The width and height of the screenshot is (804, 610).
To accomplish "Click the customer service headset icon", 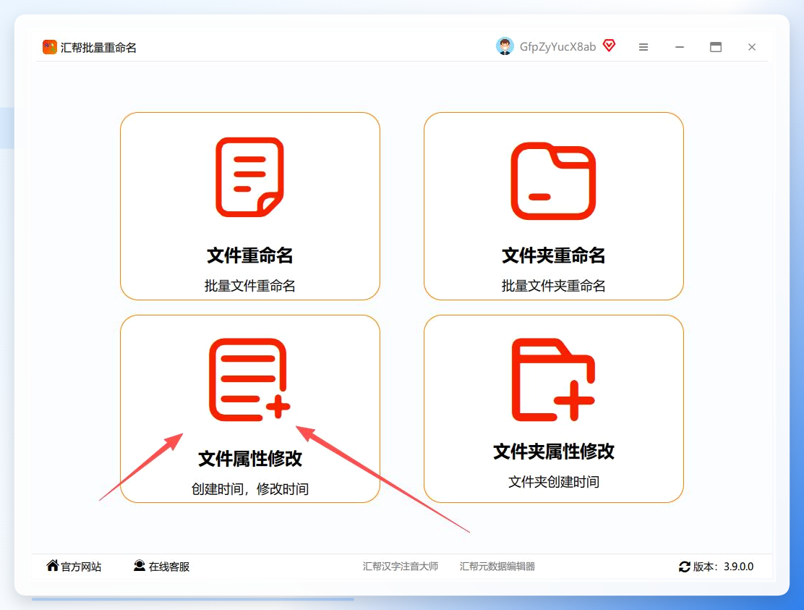I will click(140, 565).
